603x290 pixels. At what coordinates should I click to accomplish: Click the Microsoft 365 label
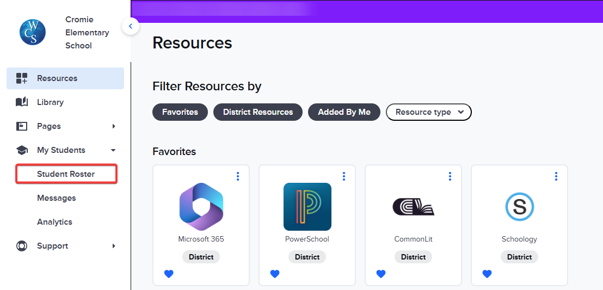[201, 239]
